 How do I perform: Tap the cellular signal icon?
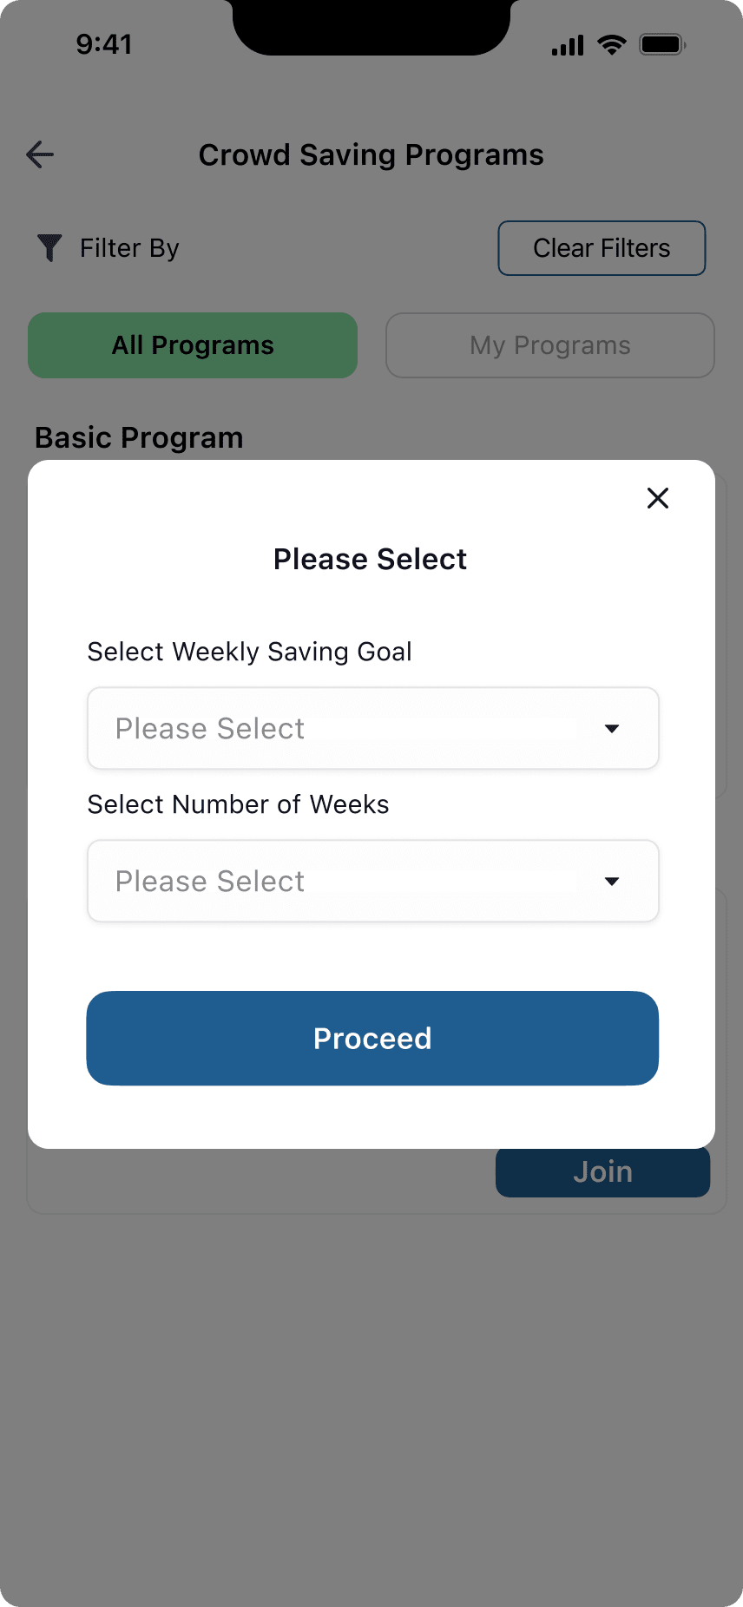(568, 45)
